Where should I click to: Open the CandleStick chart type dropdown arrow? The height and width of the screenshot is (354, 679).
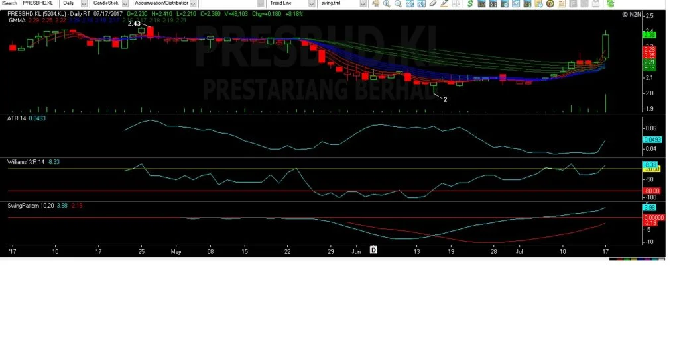125,3
